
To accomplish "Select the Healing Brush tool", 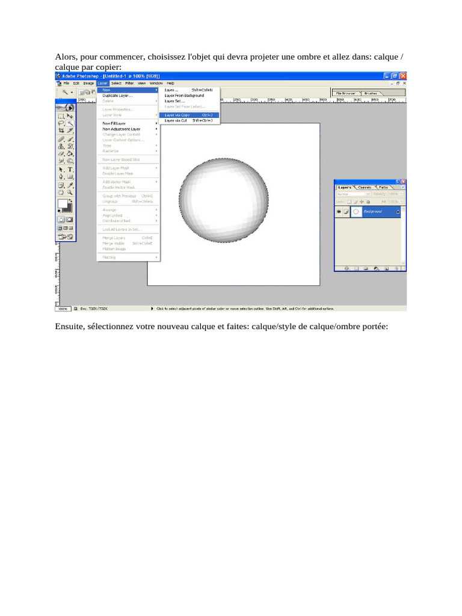I will (61, 139).
